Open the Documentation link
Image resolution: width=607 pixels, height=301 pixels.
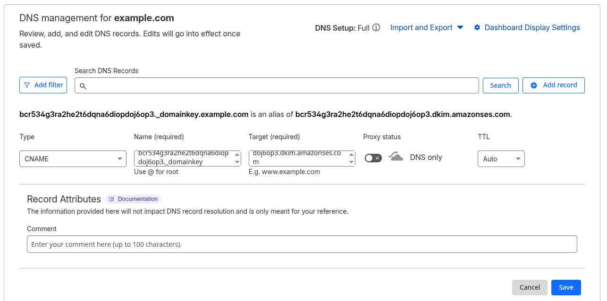tap(137, 199)
